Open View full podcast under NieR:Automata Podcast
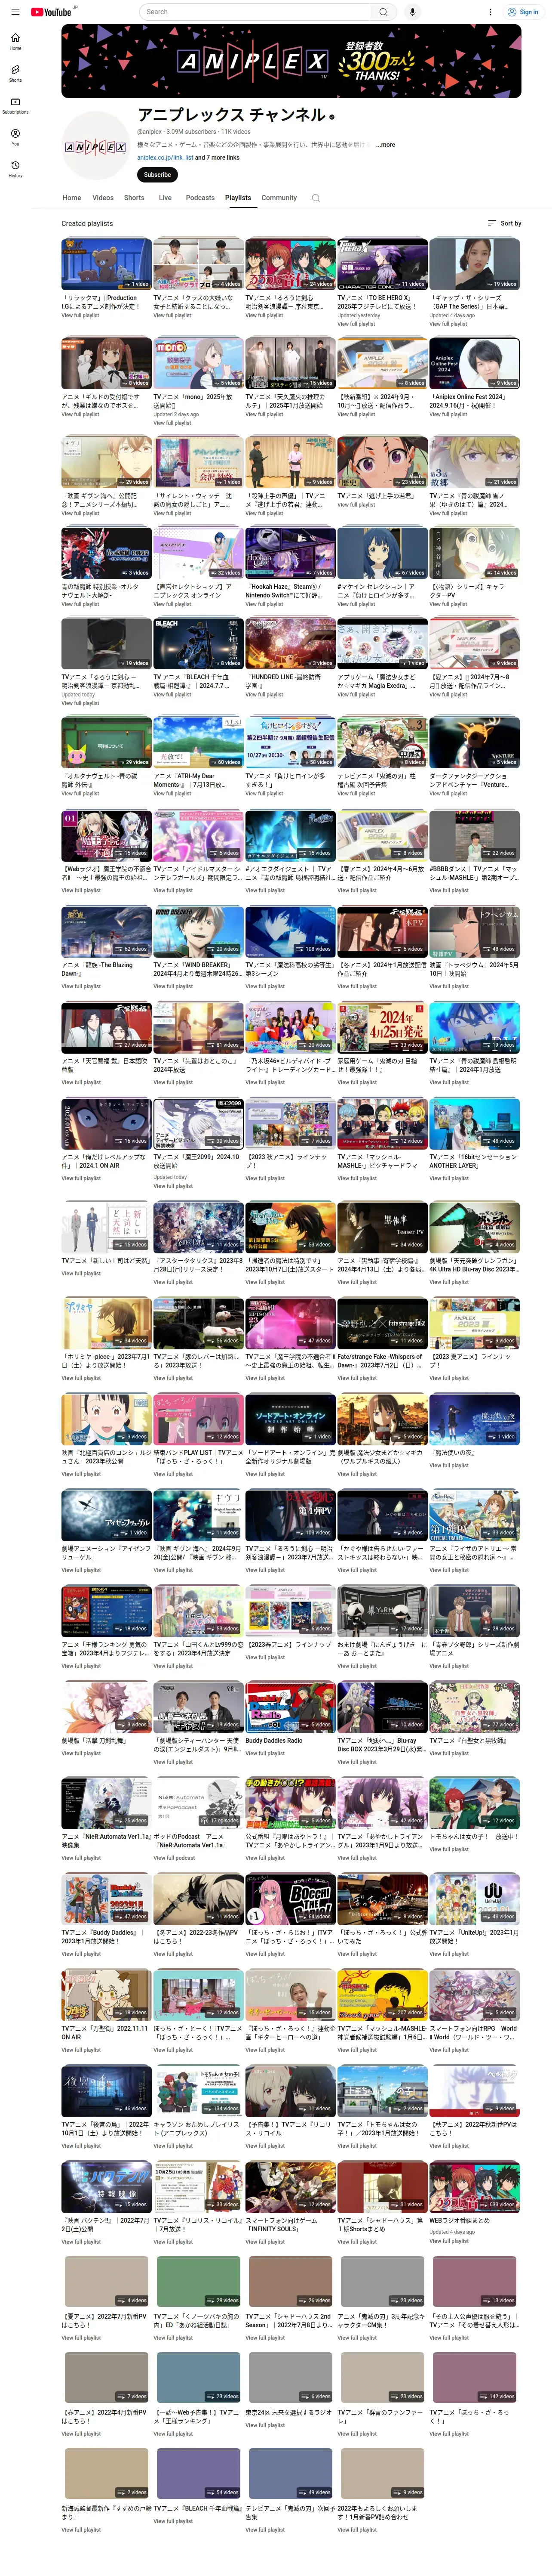 click(175, 1858)
